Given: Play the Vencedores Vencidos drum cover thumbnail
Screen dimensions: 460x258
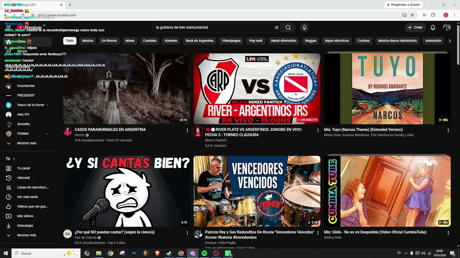Looking at the screenshot, I should (257, 191).
